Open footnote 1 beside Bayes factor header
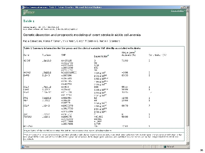This screenshot has height=153, width=205. [x=108, y=56]
